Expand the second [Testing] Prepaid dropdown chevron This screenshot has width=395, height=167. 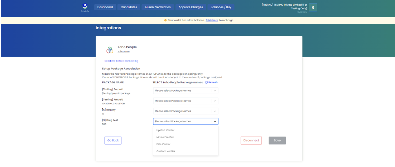coord(215,101)
